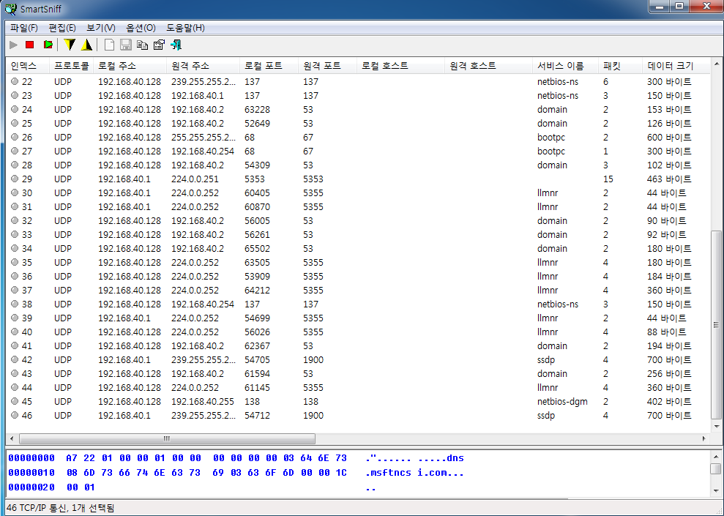Click the horizontal scrollbar left arrow
The image size is (724, 516).
[12, 438]
